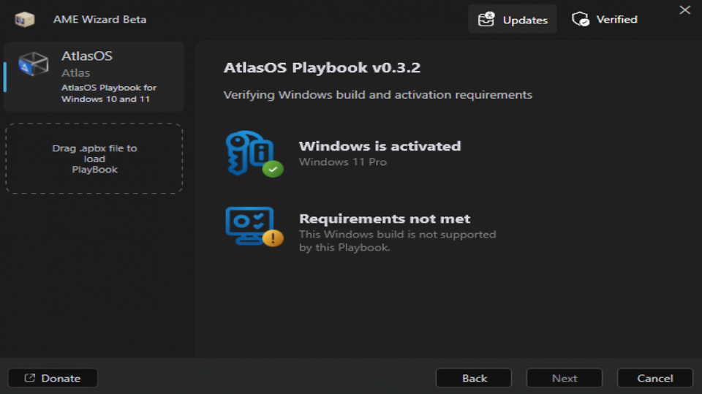Open the Updates button

pos(512,19)
